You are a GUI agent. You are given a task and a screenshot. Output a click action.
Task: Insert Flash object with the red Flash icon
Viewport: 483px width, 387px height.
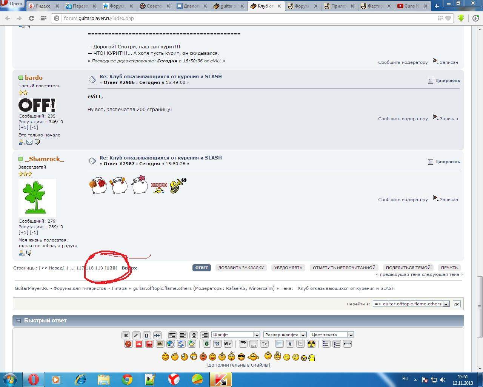[128, 344]
